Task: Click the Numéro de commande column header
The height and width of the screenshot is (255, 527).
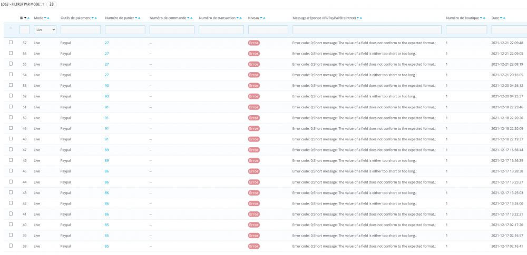Action: tap(168, 18)
